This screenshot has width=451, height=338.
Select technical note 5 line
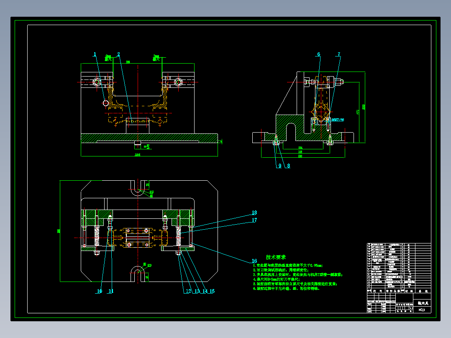click(x=295, y=284)
